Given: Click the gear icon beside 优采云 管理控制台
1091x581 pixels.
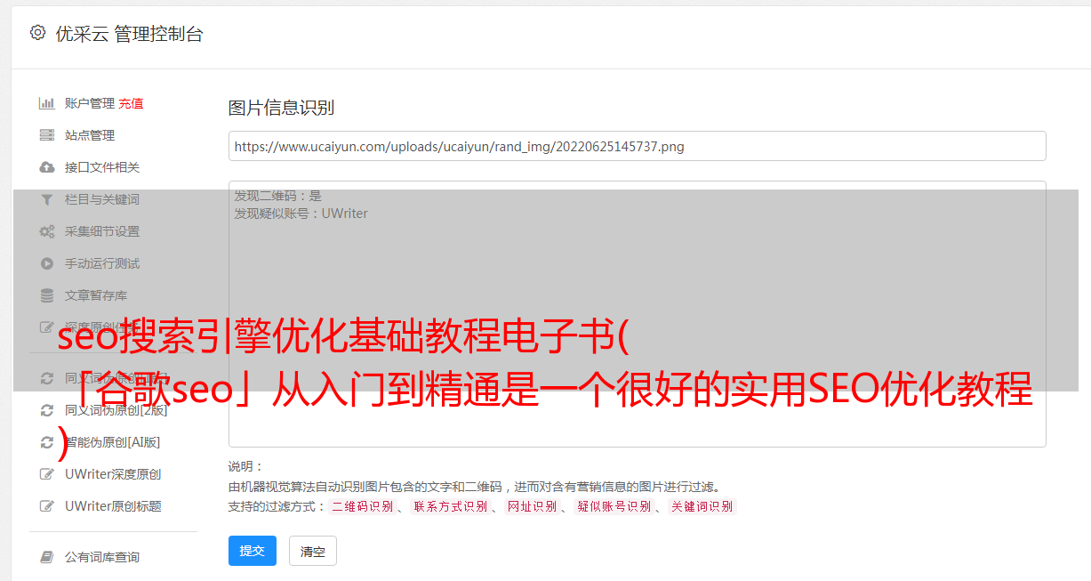Looking at the screenshot, I should tap(37, 33).
